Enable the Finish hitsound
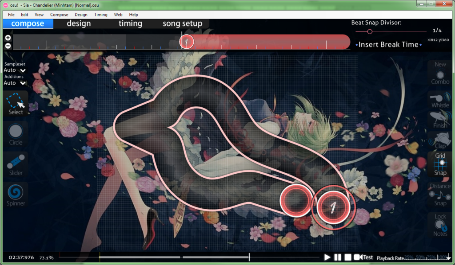Screen dimensions: 455x265 pyautogui.click(x=440, y=120)
